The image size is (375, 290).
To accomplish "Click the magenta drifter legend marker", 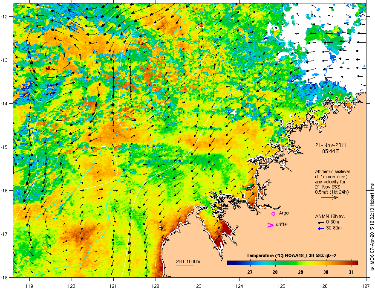I will [x=270, y=225].
